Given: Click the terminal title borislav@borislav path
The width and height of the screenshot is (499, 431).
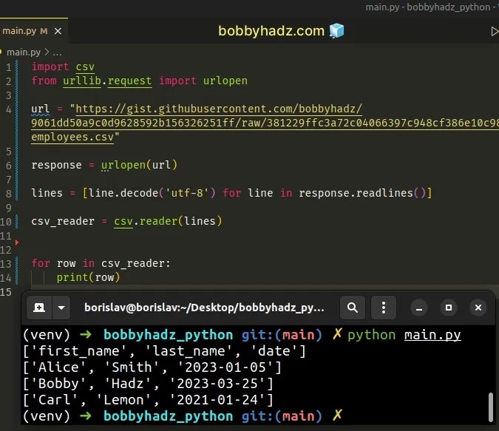Looking at the screenshot, I should [x=204, y=308].
